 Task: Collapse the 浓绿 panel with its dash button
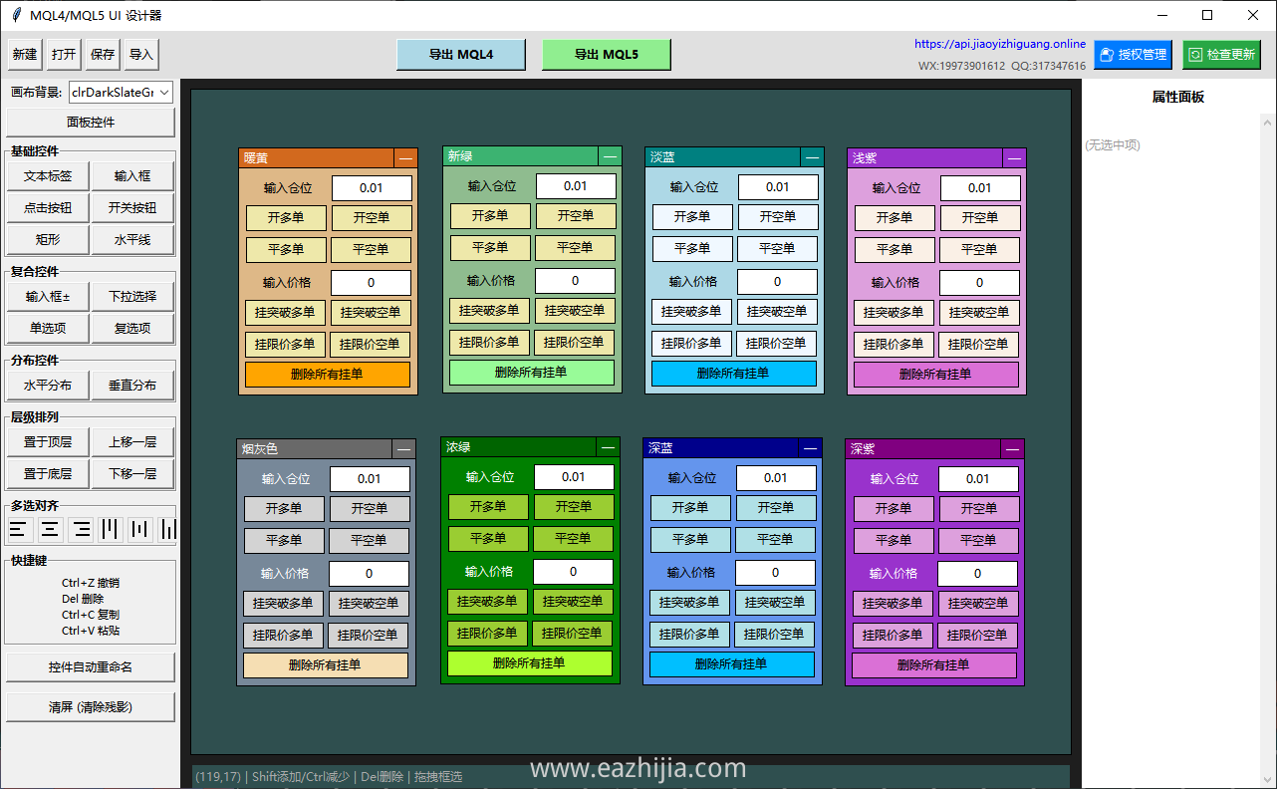pos(609,447)
